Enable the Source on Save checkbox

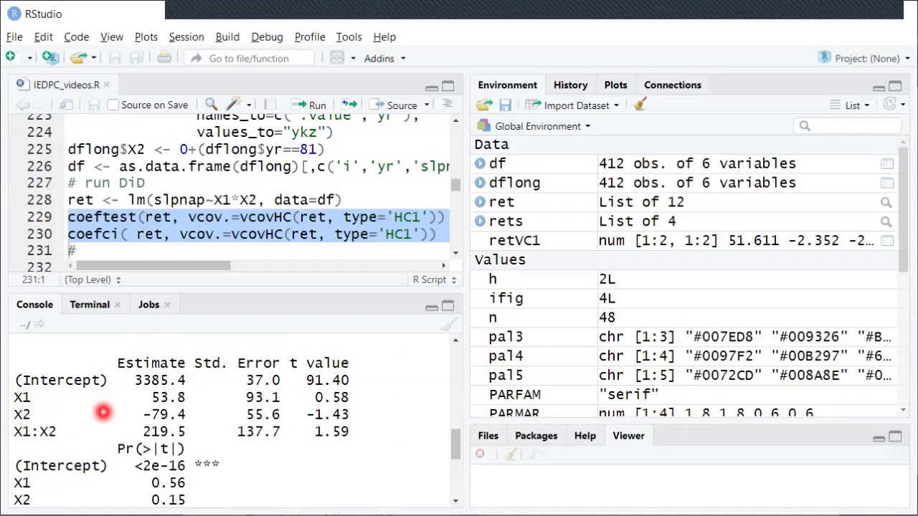pyautogui.click(x=113, y=105)
